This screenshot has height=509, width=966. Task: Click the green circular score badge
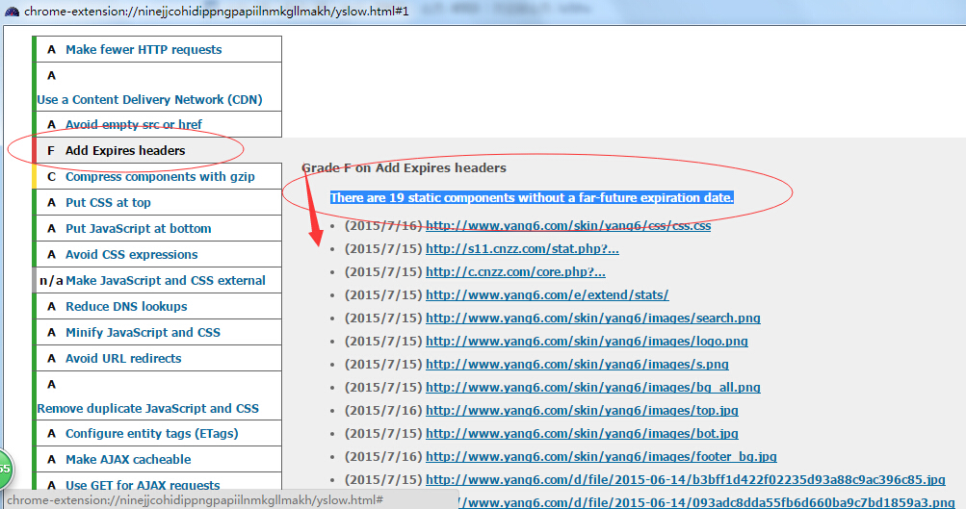[x=5, y=470]
